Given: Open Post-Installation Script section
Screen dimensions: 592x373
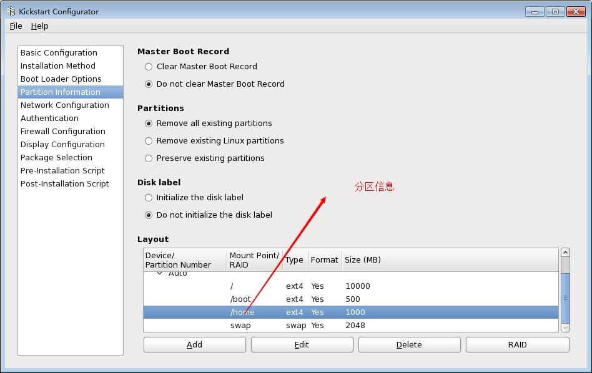Looking at the screenshot, I should pyautogui.click(x=71, y=183).
